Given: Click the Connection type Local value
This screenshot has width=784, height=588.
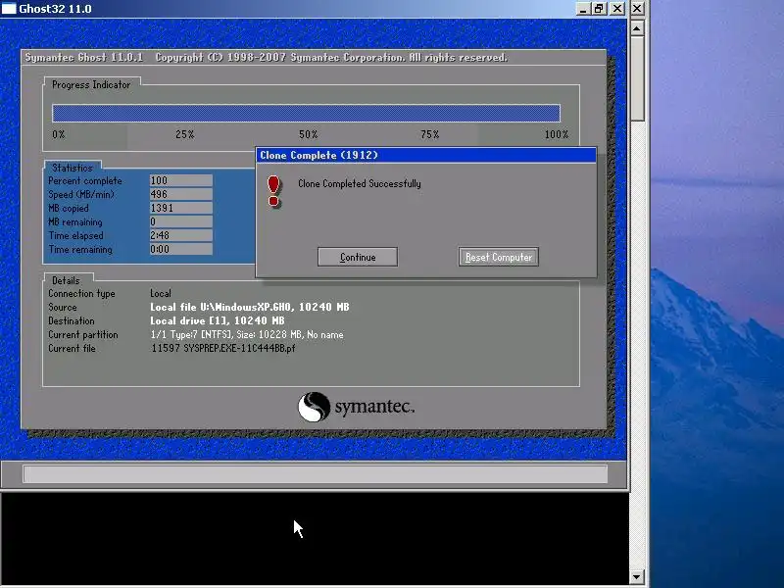Looking at the screenshot, I should click(161, 293).
